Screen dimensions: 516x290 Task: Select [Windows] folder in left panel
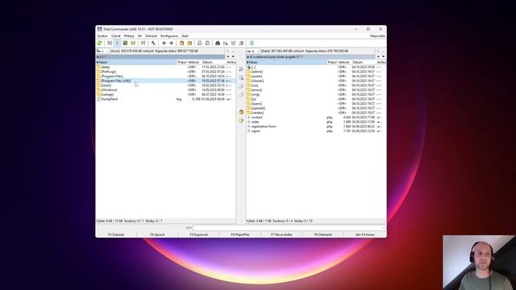coord(165,90)
